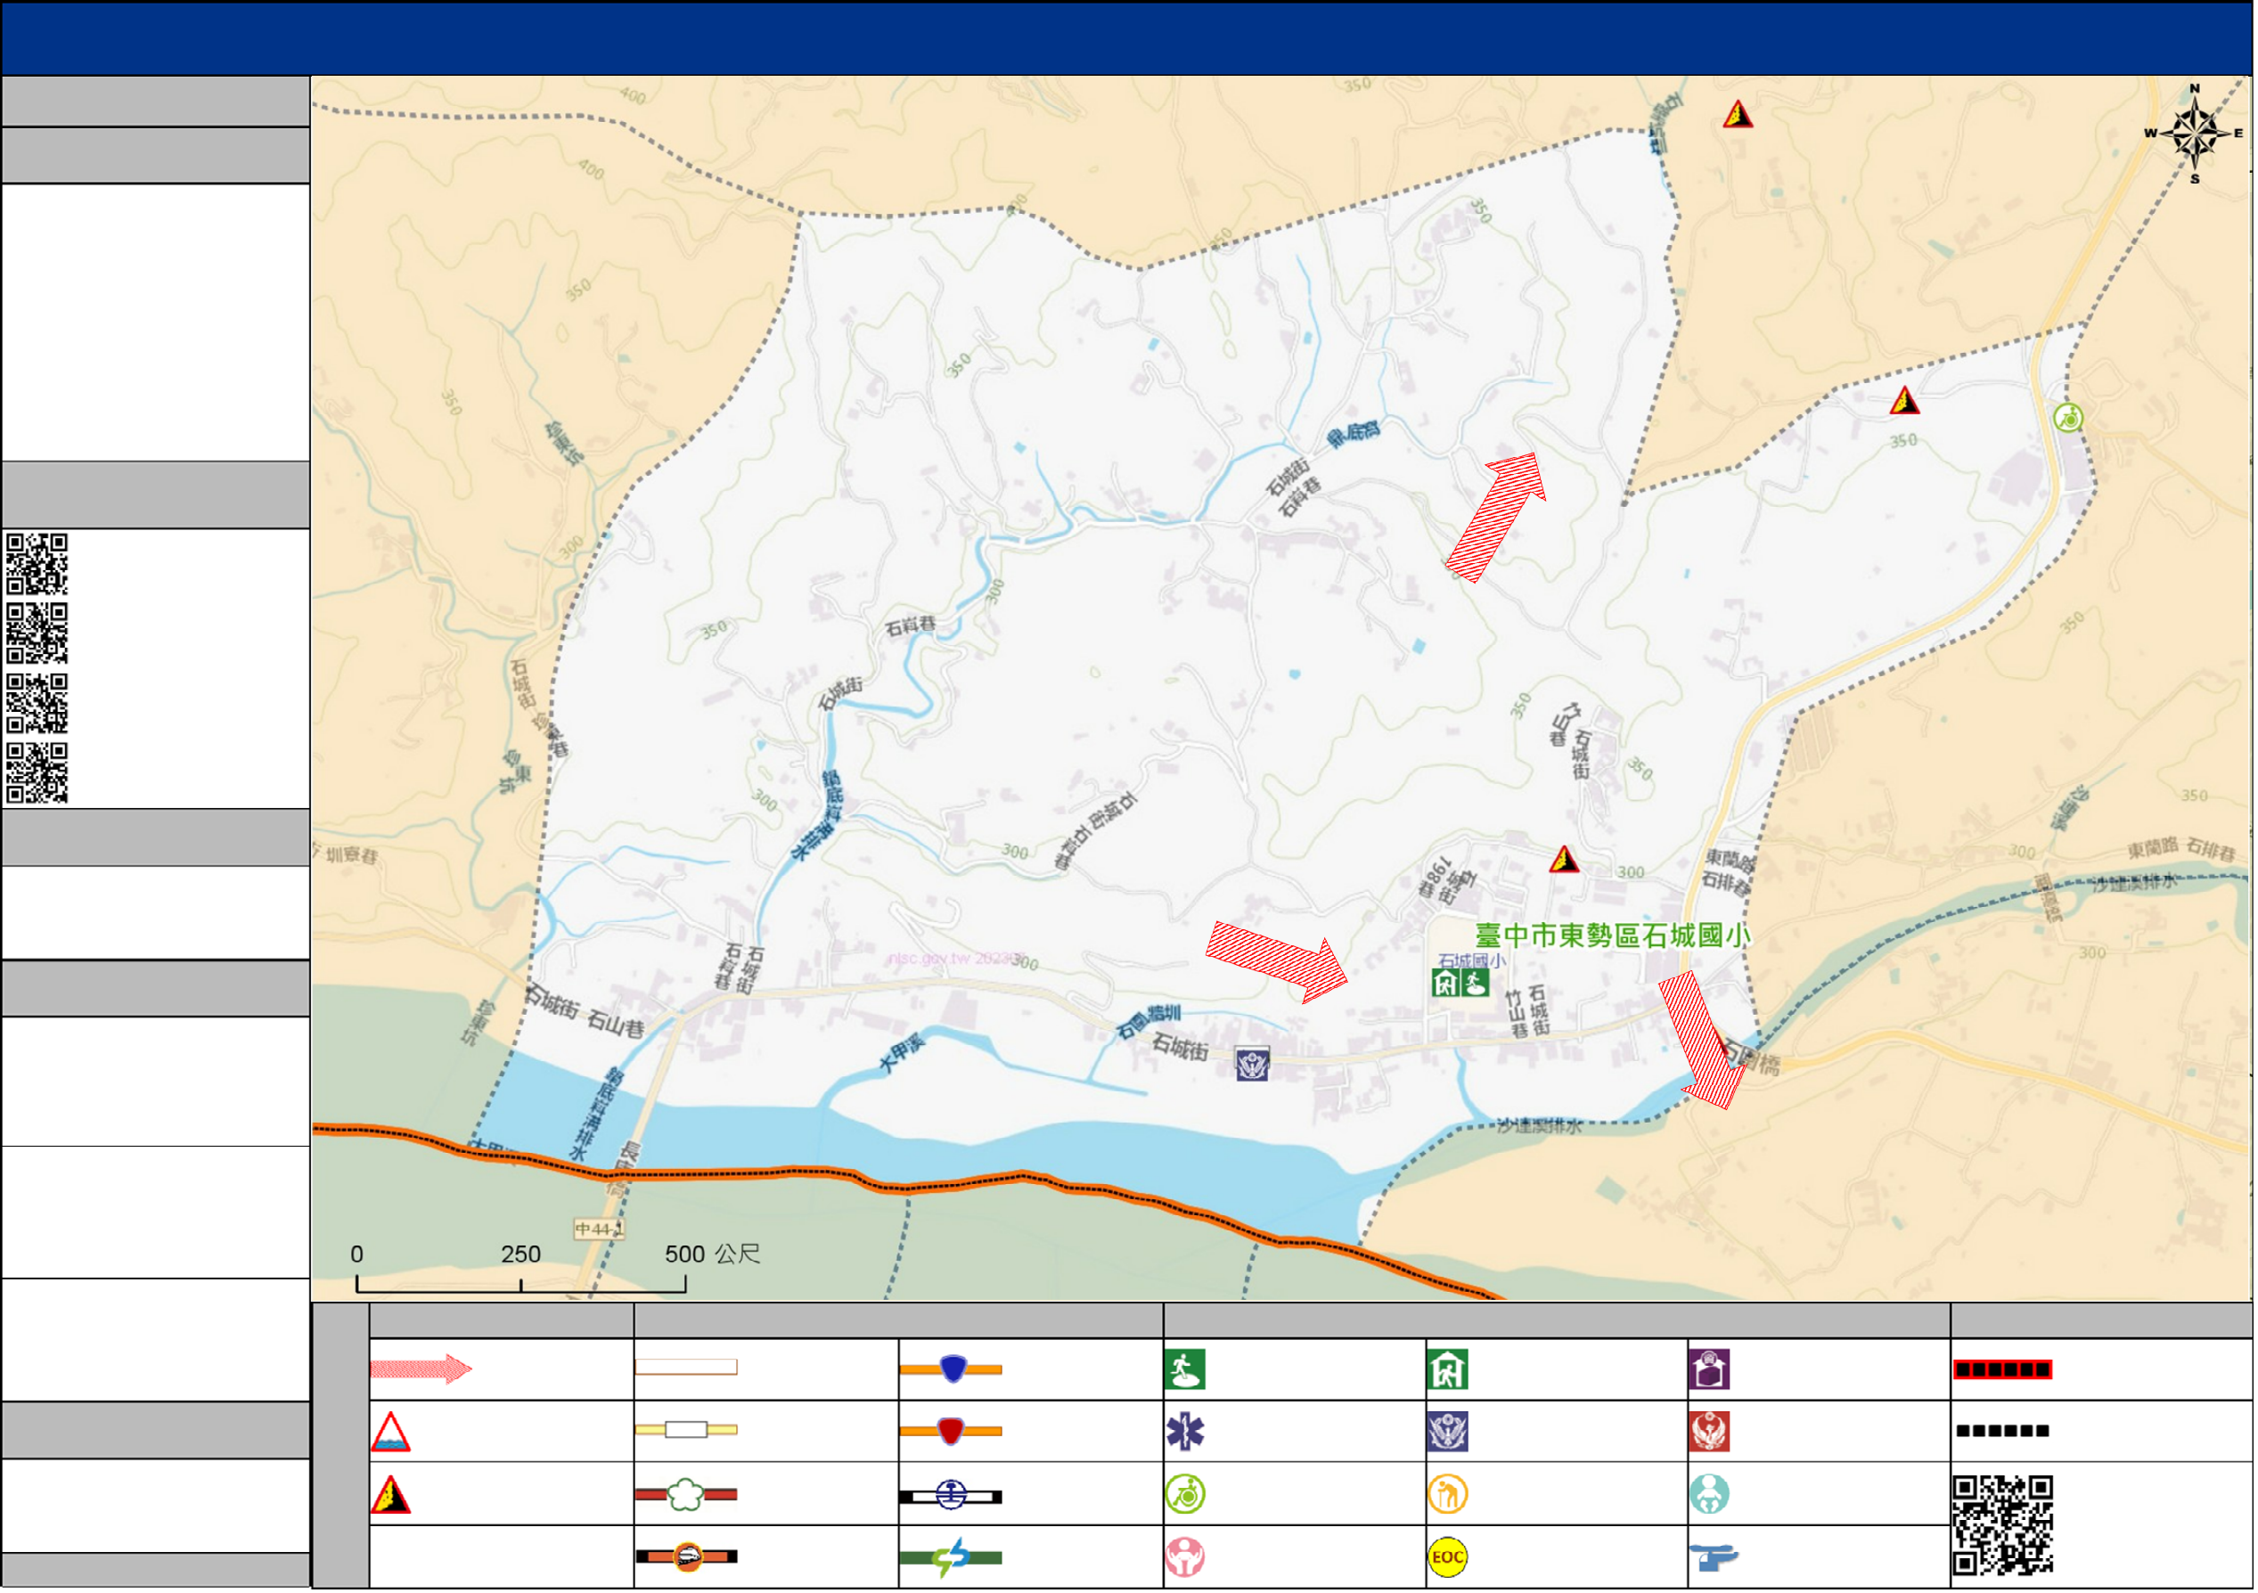The width and height of the screenshot is (2258, 1593).
Task: Click the QR code in the legend table
Action: point(2004,1526)
